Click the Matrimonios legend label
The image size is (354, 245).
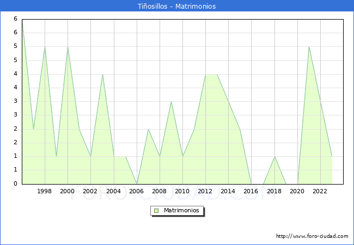181,210
